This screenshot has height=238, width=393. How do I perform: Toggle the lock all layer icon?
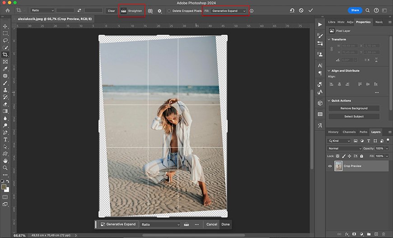click(361, 156)
